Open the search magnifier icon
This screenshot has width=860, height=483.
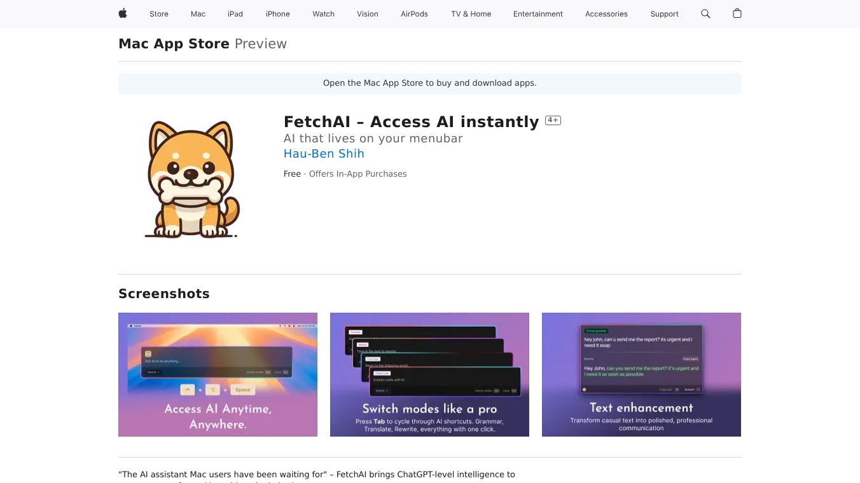(705, 13)
